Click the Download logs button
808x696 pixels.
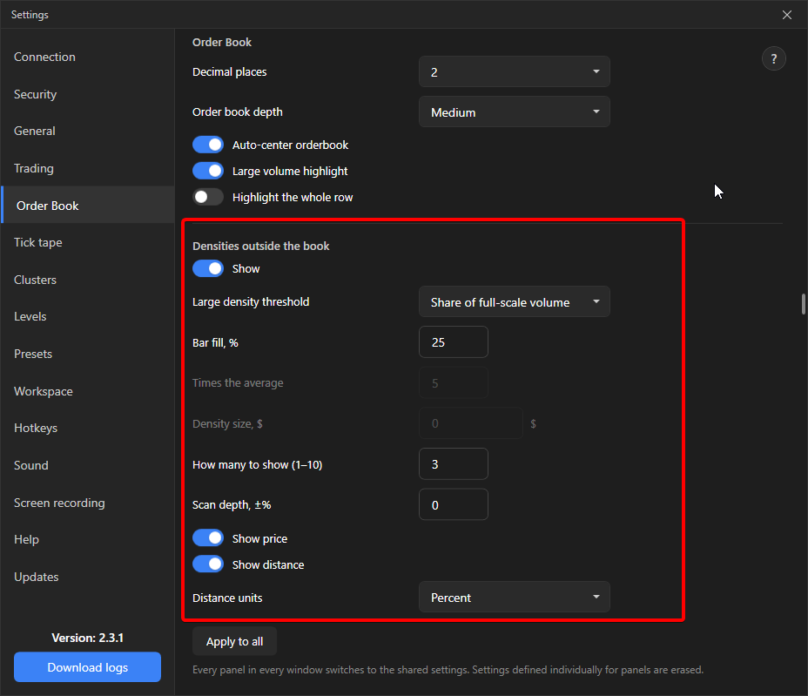point(88,667)
